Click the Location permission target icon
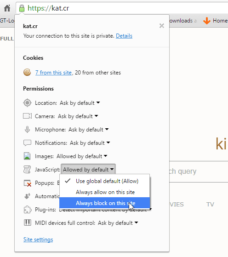The image size is (228, 257). 27,103
